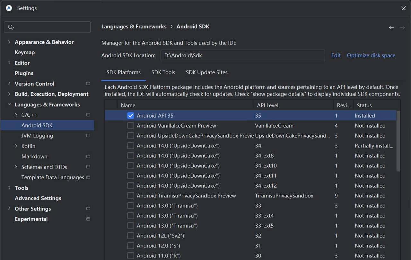Click the platform list vertical scrollbar

(x=398, y=141)
